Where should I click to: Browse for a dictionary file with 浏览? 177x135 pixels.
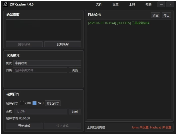[75, 70]
